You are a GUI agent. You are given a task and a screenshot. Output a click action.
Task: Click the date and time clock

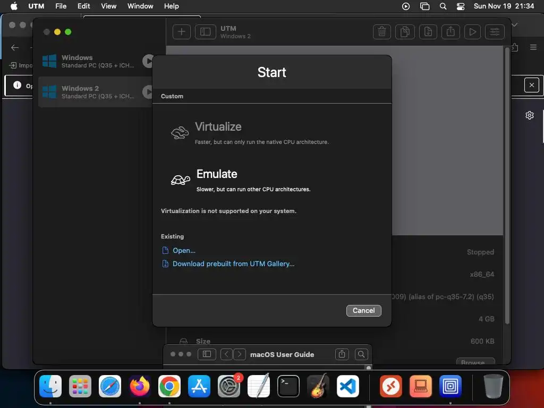click(x=504, y=6)
